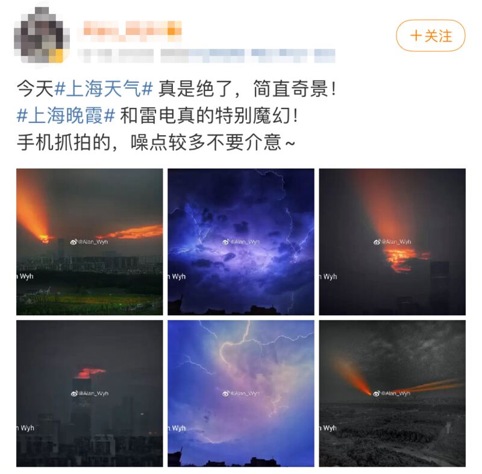Click the Weibo logo watermark on pink lightning photo
Screen dimensions: 482x474
coord(226,393)
